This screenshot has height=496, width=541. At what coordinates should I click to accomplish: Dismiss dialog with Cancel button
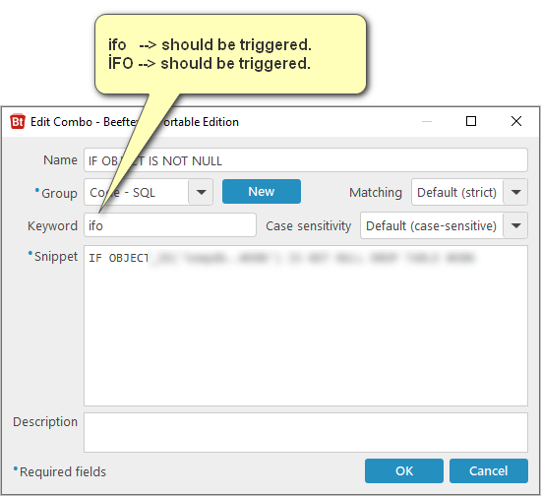(x=489, y=470)
